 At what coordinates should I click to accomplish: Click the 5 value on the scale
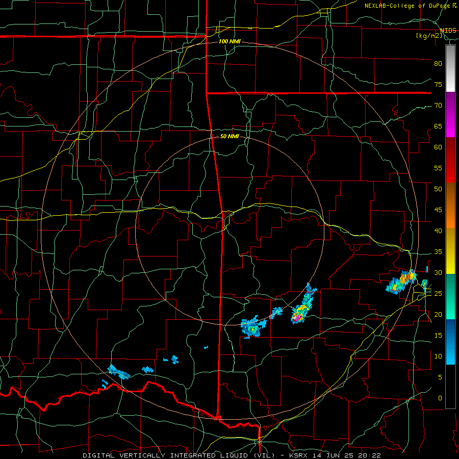[440, 377]
